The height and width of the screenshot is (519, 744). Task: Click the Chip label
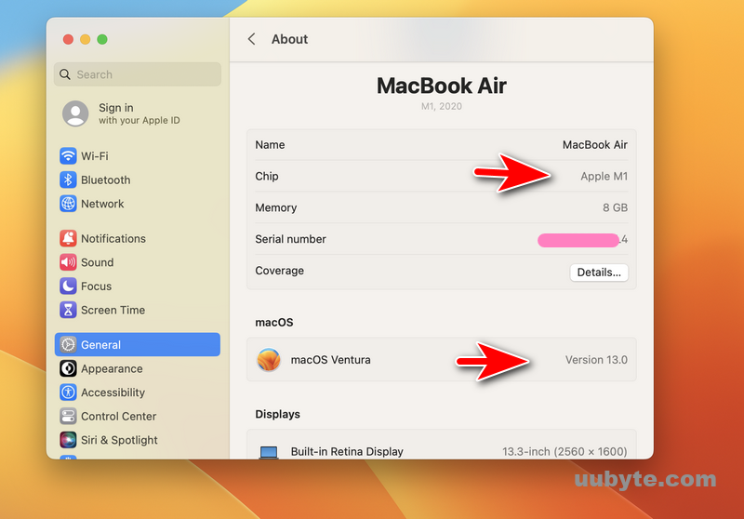(267, 177)
